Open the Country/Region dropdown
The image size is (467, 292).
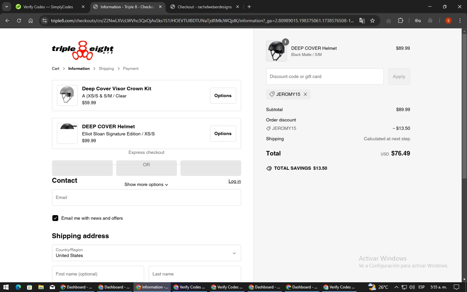(x=146, y=253)
